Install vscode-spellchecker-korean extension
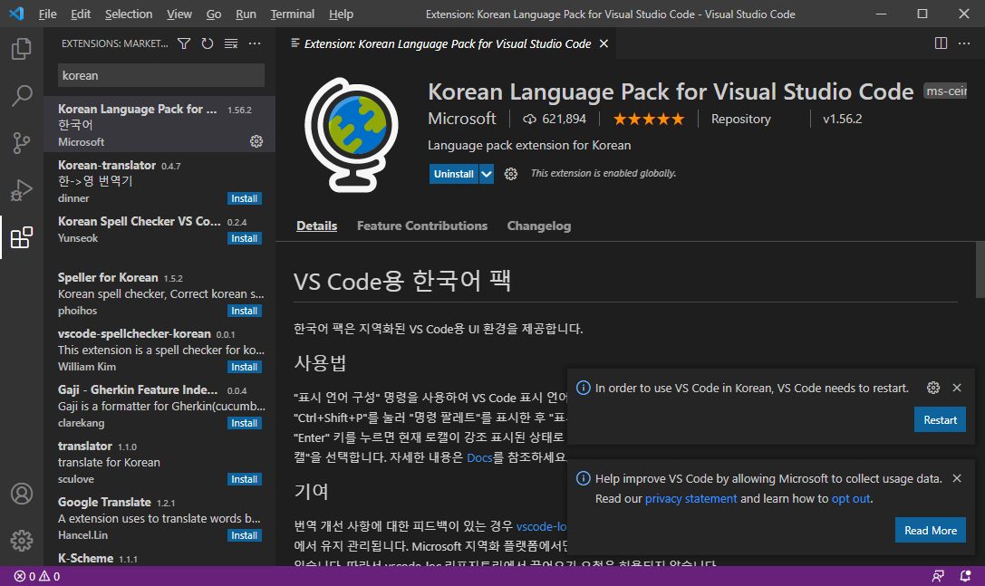 pyautogui.click(x=245, y=367)
